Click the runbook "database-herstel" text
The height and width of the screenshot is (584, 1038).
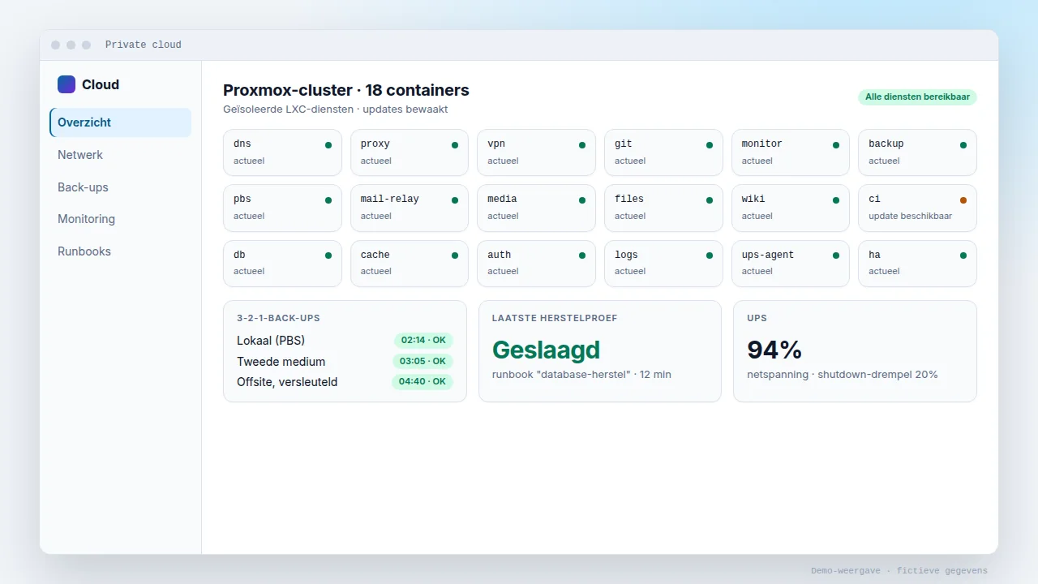click(x=581, y=375)
